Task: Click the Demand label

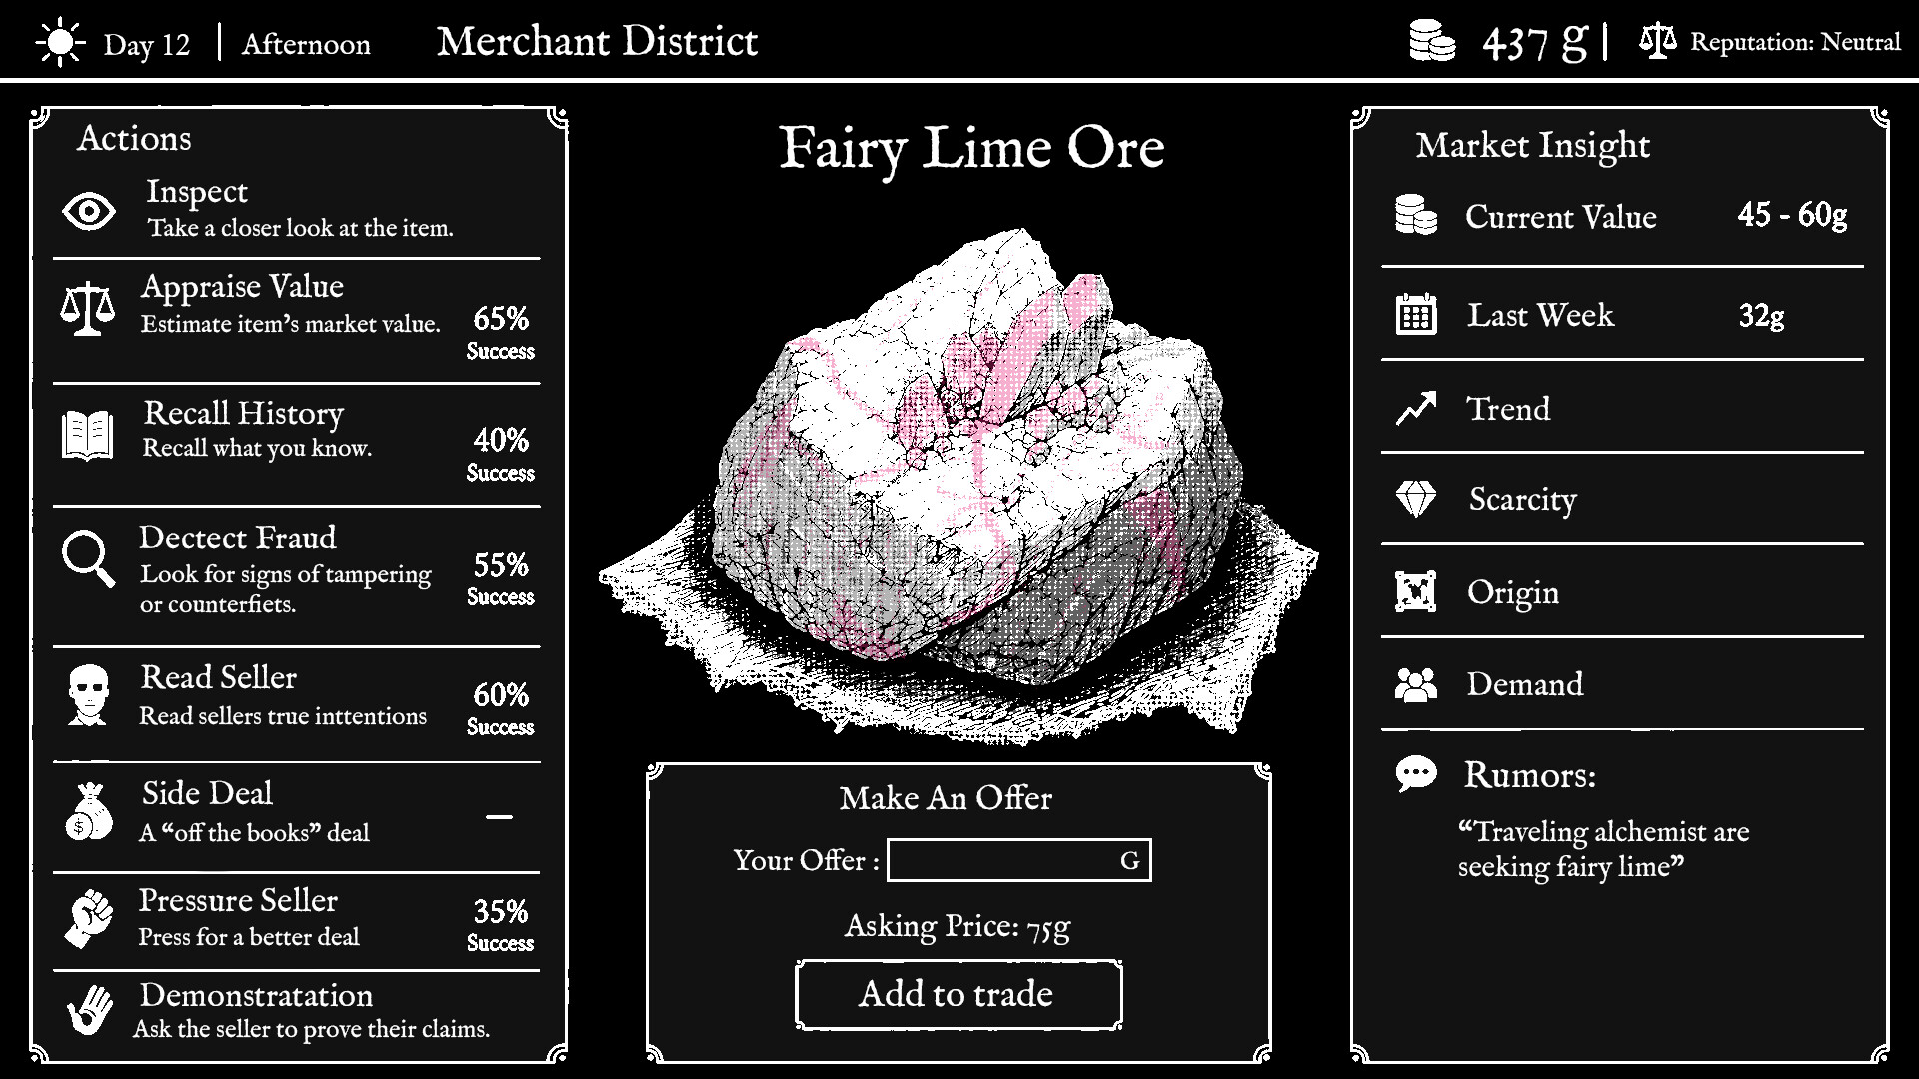Action: click(1525, 684)
